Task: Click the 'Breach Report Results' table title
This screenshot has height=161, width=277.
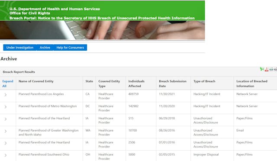Action: click(19, 72)
